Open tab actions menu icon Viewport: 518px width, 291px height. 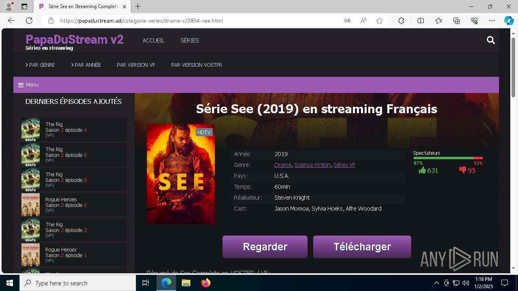[24, 6]
